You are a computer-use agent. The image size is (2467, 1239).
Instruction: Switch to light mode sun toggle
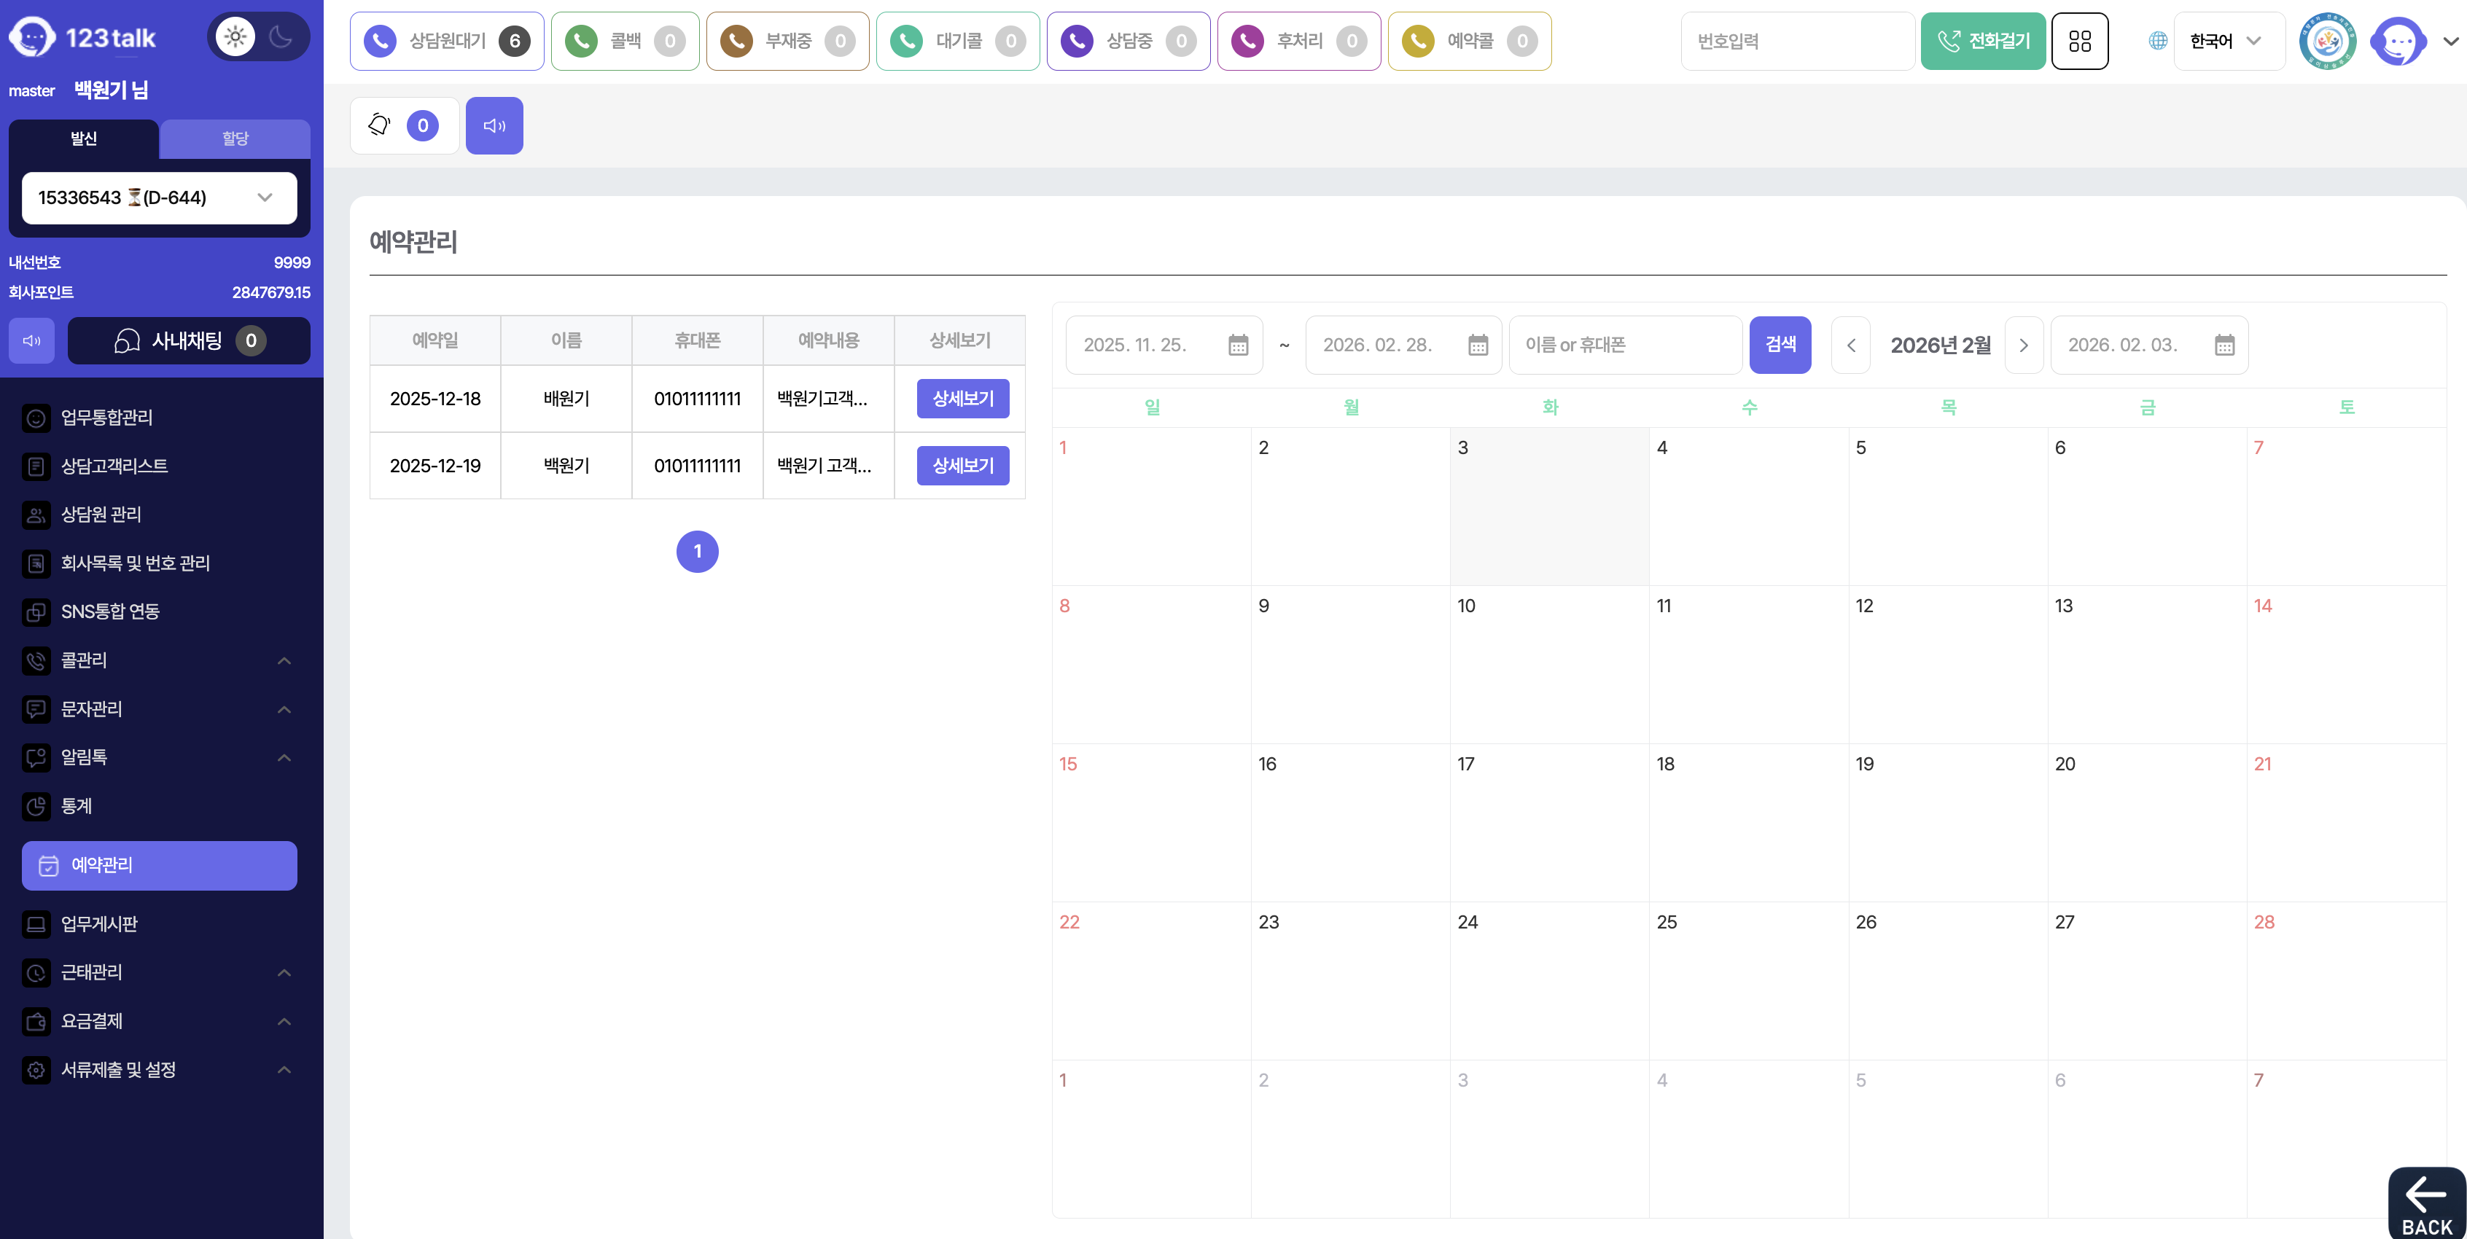pyautogui.click(x=235, y=37)
